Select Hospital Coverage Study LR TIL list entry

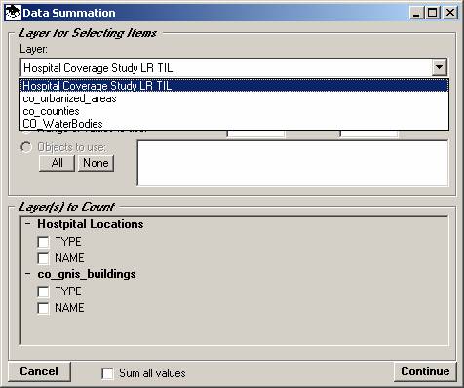pos(234,86)
